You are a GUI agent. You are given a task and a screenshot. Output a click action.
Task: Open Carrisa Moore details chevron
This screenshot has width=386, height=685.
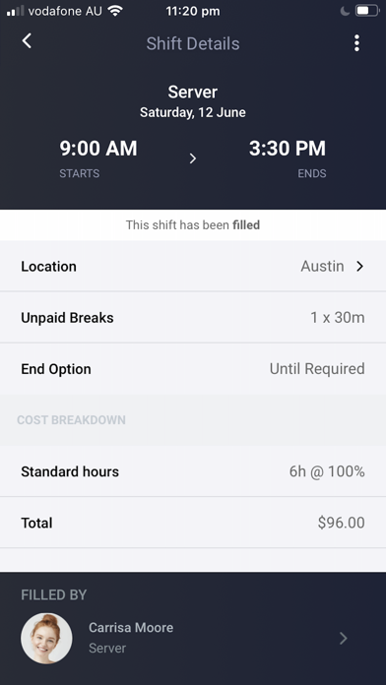(x=344, y=639)
